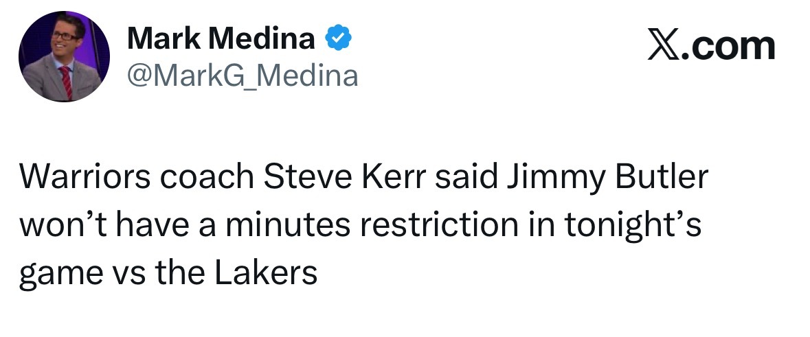Click the X logo in the X.com watermark

coord(662,47)
